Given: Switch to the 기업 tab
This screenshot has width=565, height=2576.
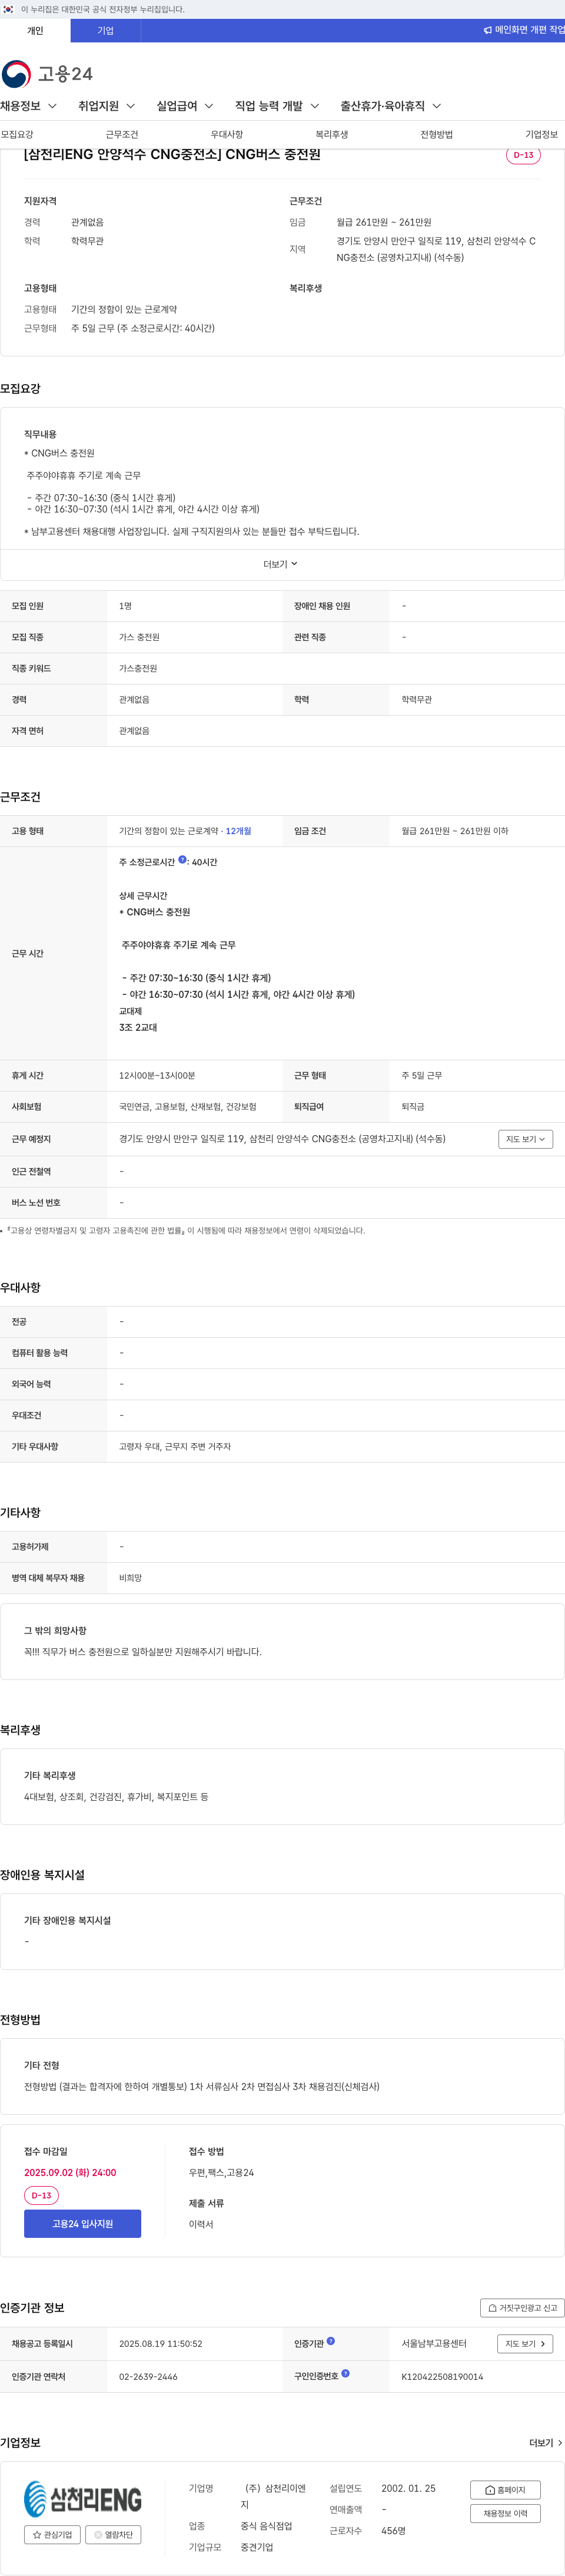Looking at the screenshot, I should (106, 30).
